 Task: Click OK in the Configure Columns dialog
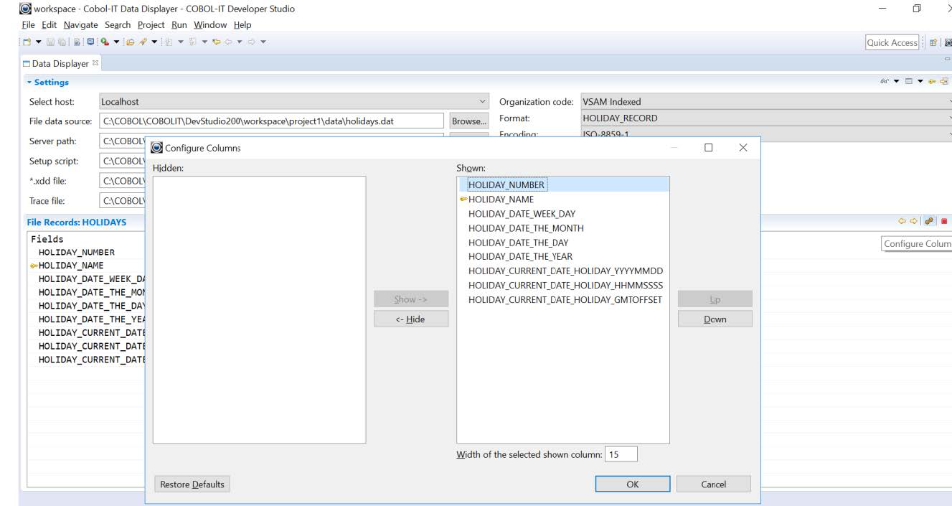[x=632, y=484]
